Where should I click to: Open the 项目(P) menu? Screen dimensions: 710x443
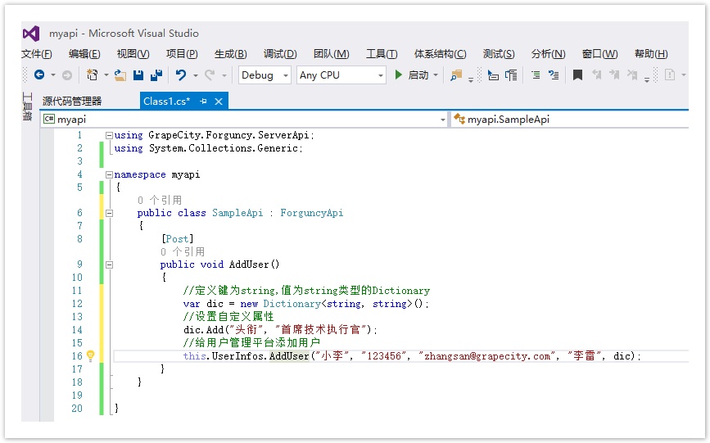pos(182,54)
